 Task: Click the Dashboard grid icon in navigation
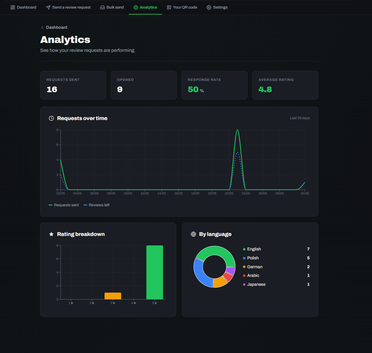pos(13,7)
